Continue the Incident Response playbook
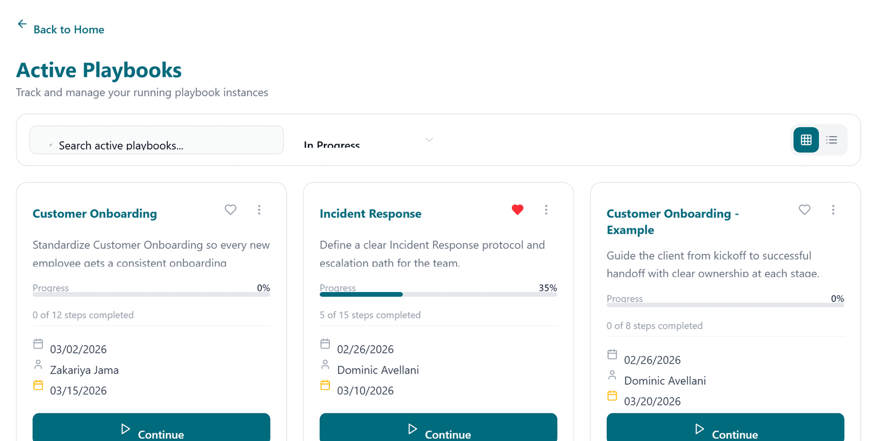Viewport: 877px width, 441px height. click(438, 428)
